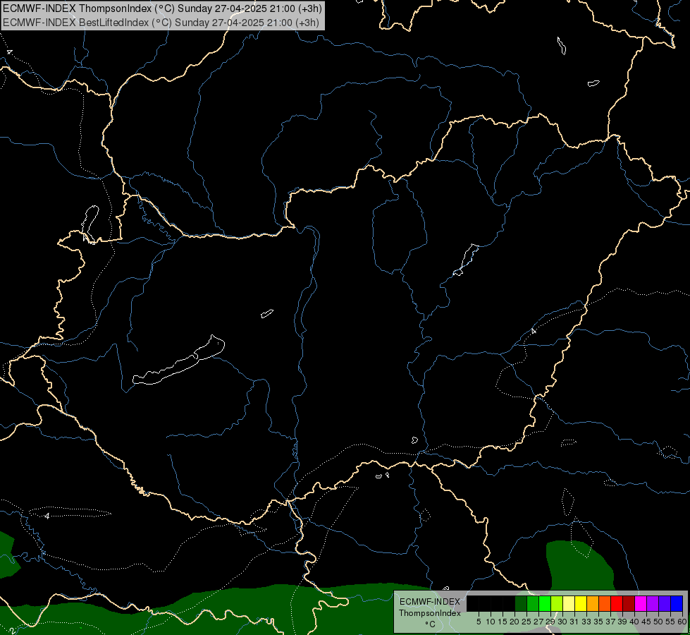Click the legend tick label 5
Viewport: 690px width, 635px height.
[479, 622]
